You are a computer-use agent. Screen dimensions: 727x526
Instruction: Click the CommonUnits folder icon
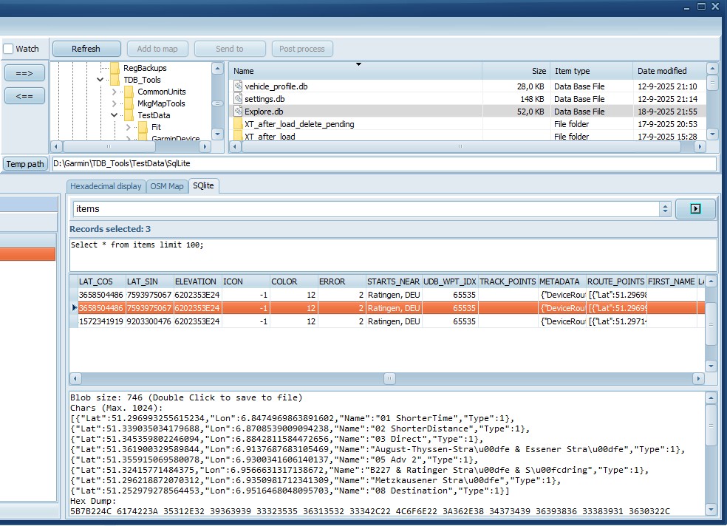(x=129, y=92)
